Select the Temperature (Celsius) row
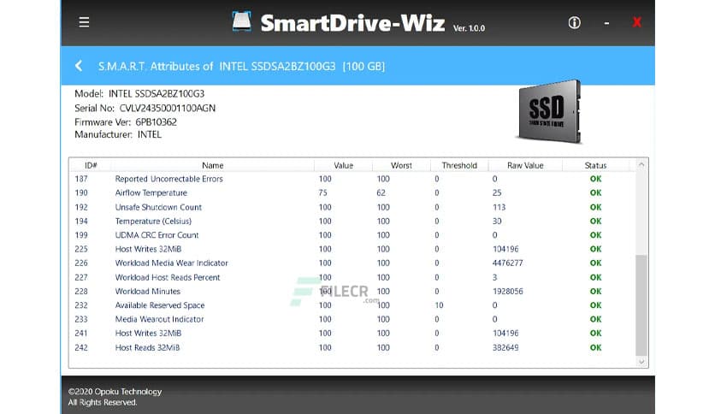 click(x=352, y=222)
